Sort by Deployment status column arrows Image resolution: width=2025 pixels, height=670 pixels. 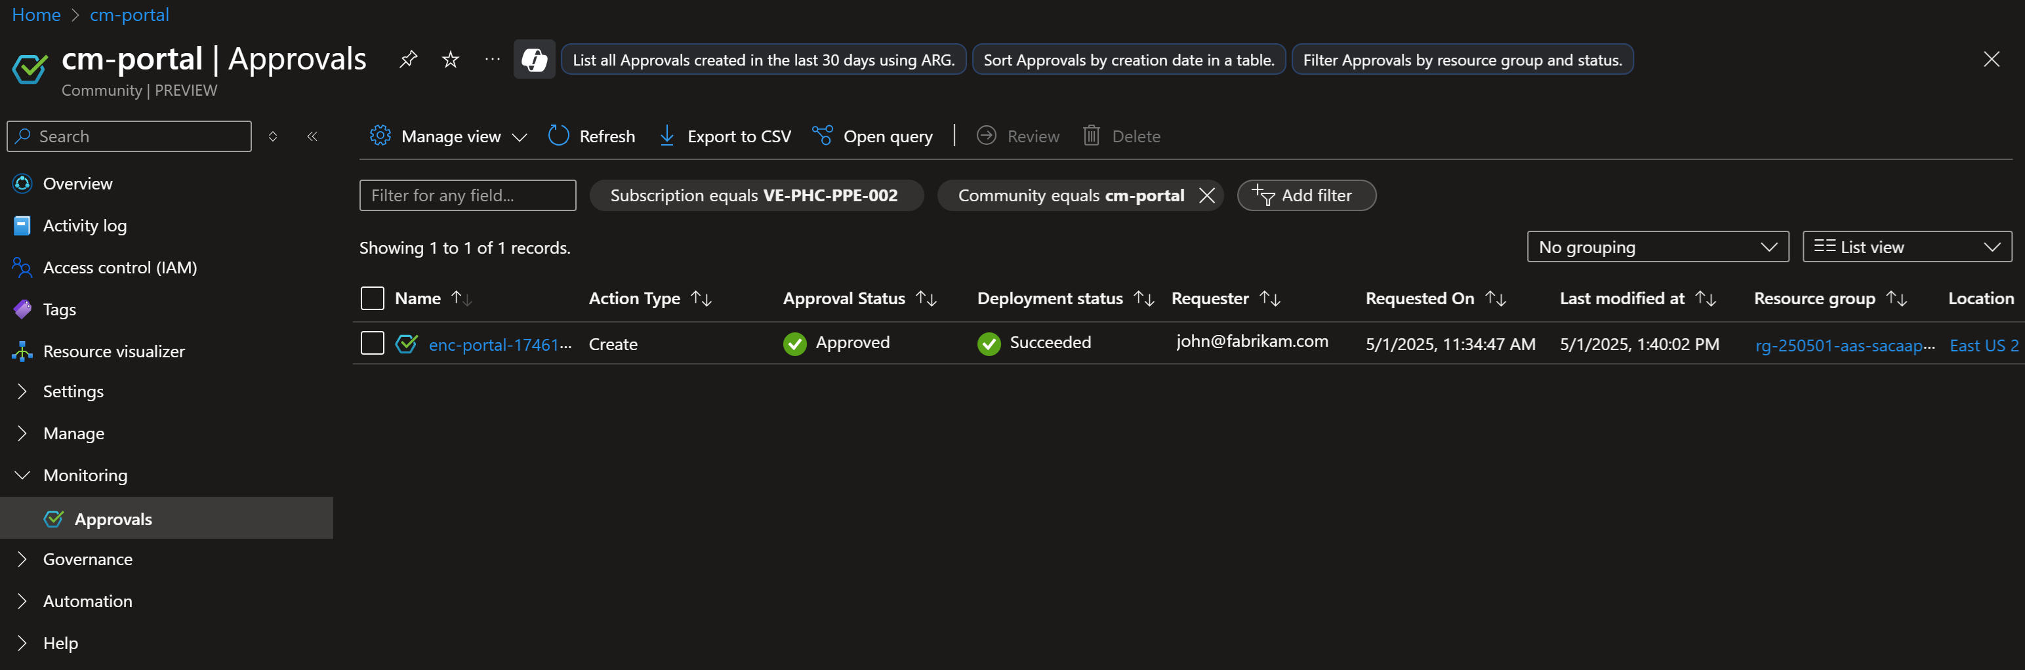point(1145,298)
